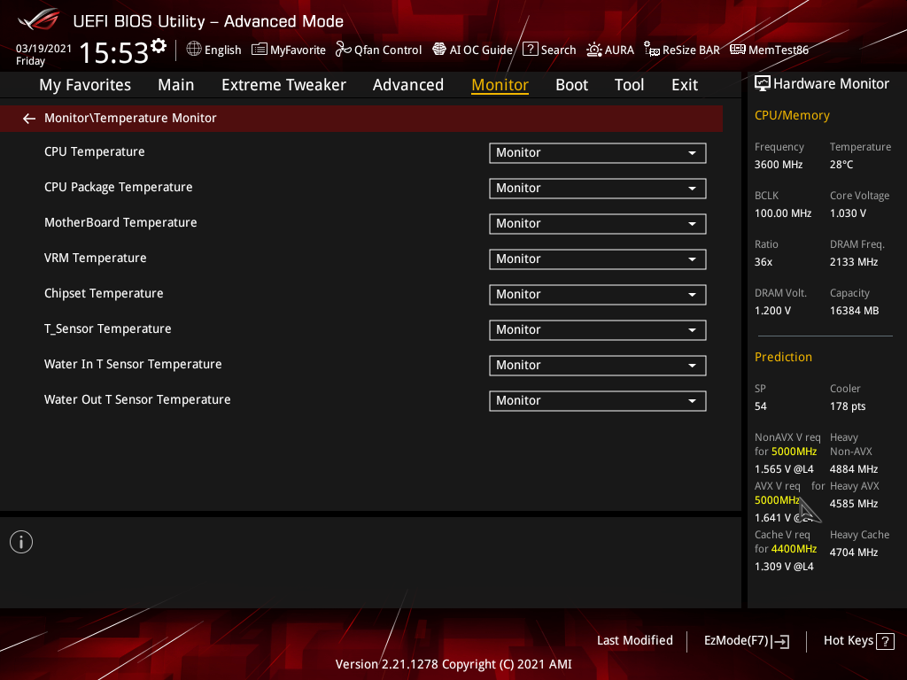
Task: Click the ReSize BAR icon
Action: click(x=651, y=50)
